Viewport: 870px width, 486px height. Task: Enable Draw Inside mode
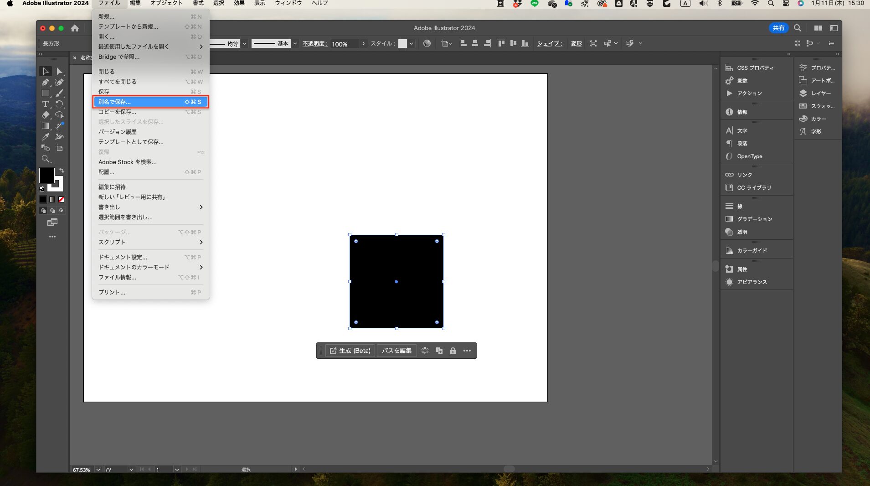(62, 211)
